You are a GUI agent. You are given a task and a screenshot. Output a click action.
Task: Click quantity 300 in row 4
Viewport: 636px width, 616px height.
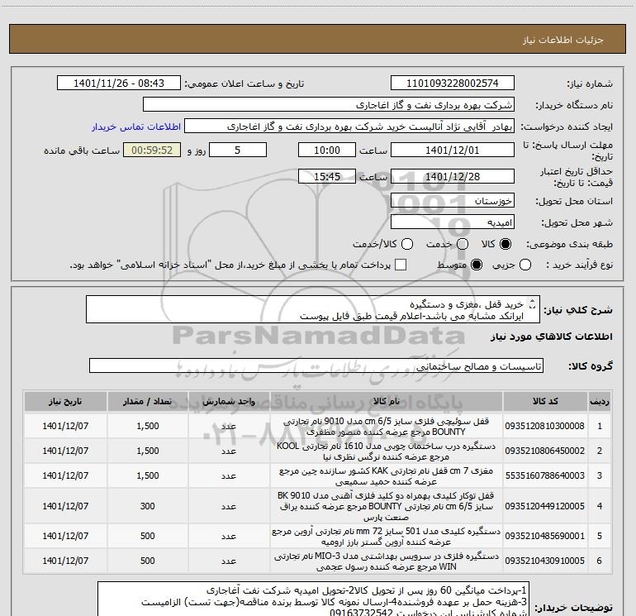(x=148, y=506)
